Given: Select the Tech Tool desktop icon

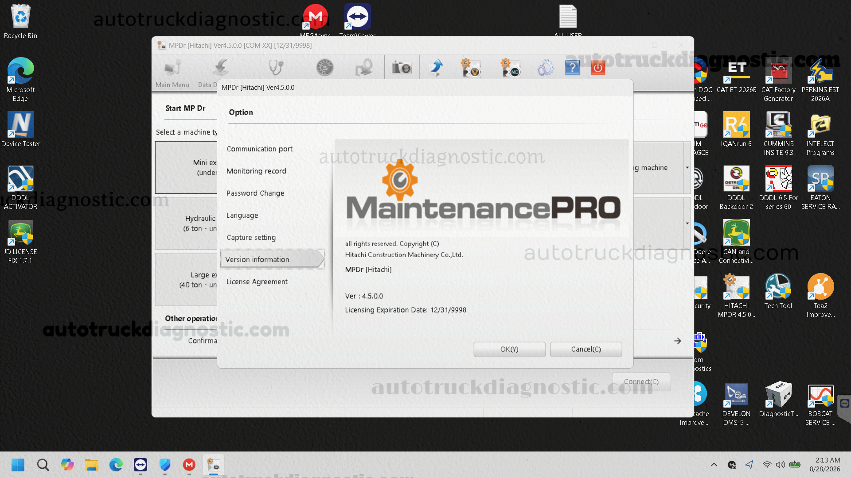Looking at the screenshot, I should pyautogui.click(x=778, y=291).
